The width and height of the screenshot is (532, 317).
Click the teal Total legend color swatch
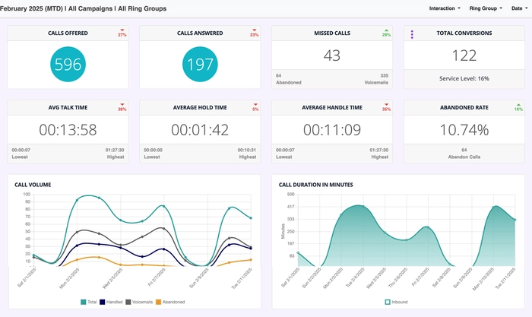84,302
